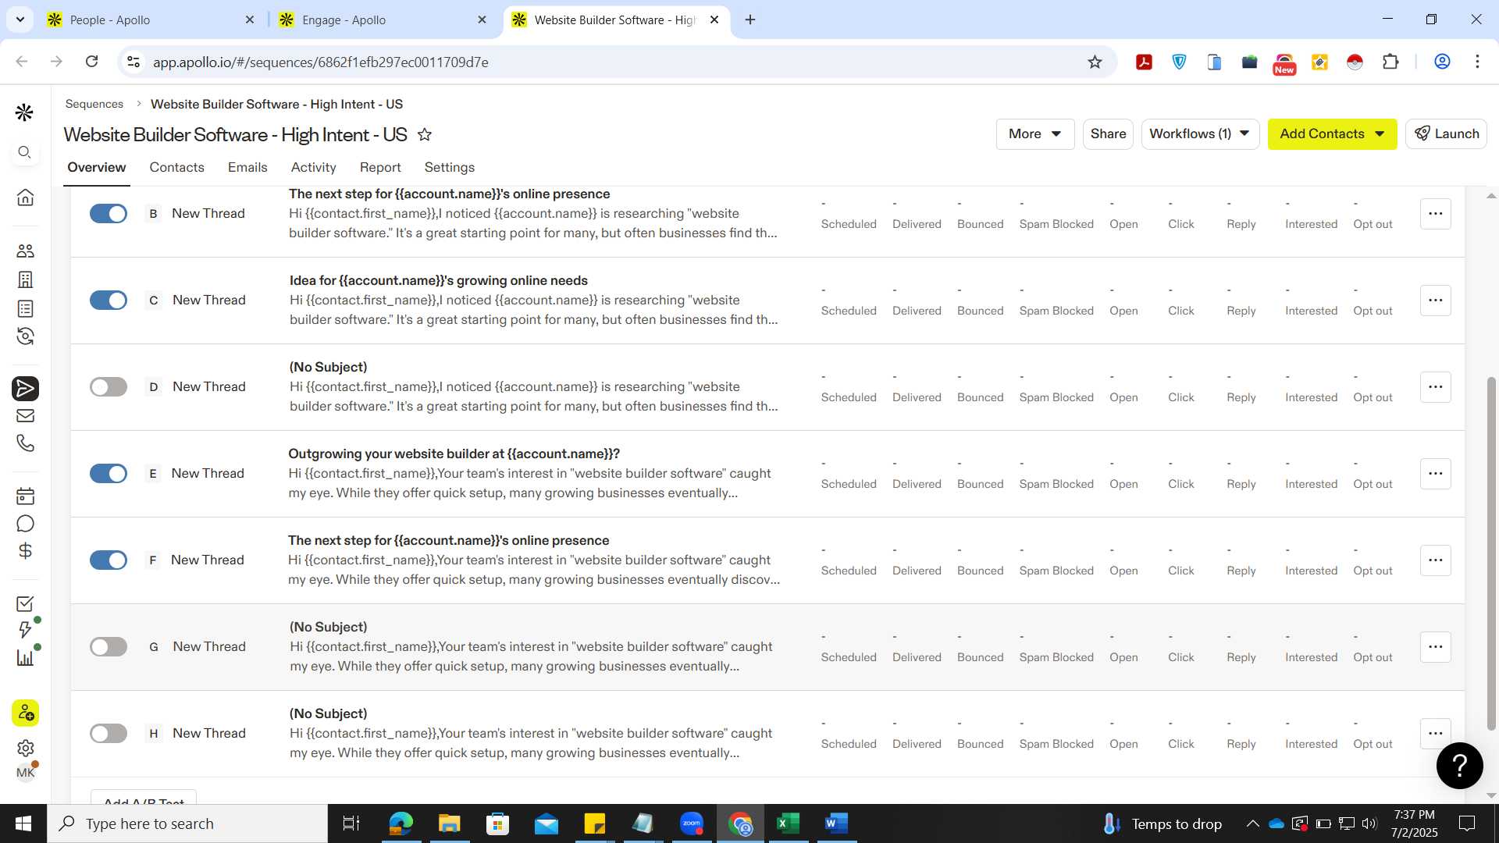The height and width of the screenshot is (843, 1499).
Task: Switch to the Overview tab
Action: pos(96,167)
